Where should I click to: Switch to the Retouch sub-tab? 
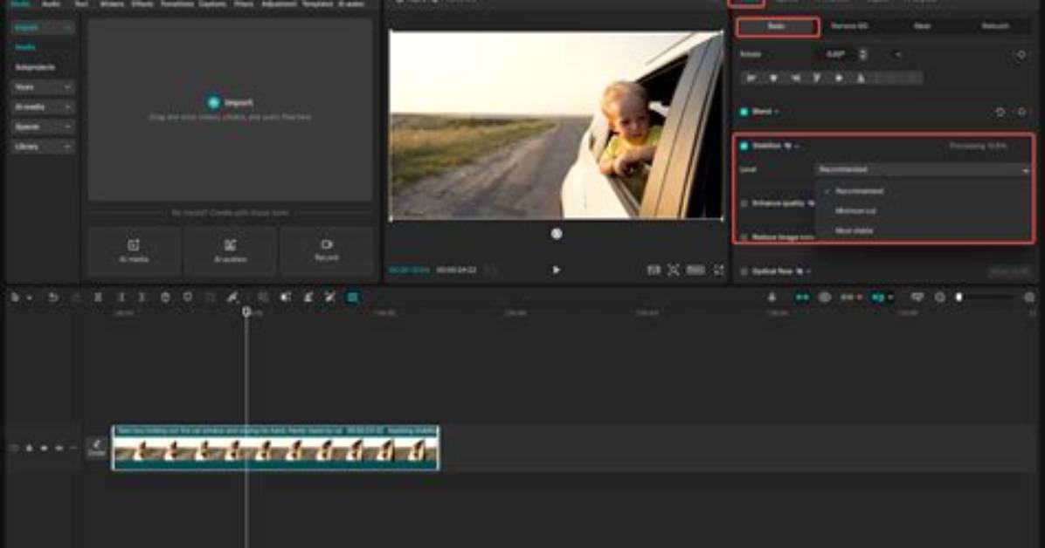click(995, 27)
